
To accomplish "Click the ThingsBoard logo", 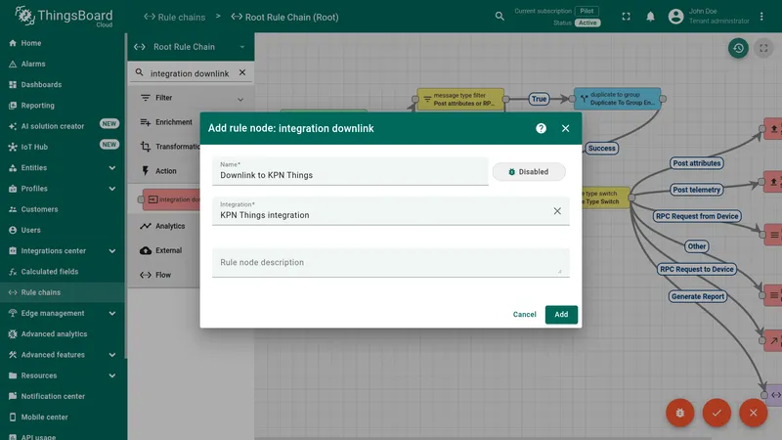I will [64, 17].
